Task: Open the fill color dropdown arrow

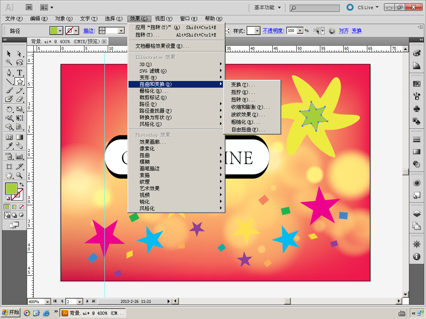Action: pos(60,31)
